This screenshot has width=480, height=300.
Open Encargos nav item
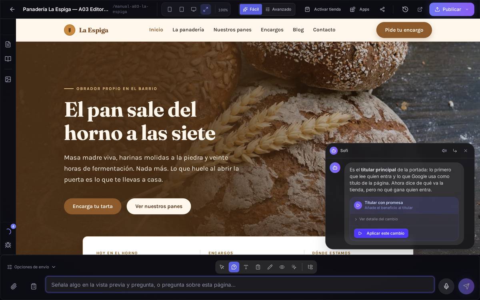coord(272,30)
